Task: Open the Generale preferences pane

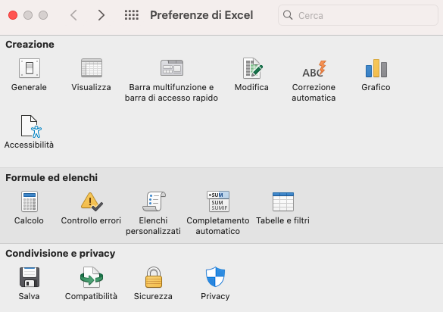Action: (30, 68)
